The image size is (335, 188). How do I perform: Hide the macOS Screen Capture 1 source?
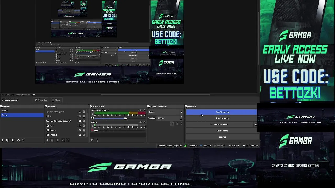coord(80,121)
